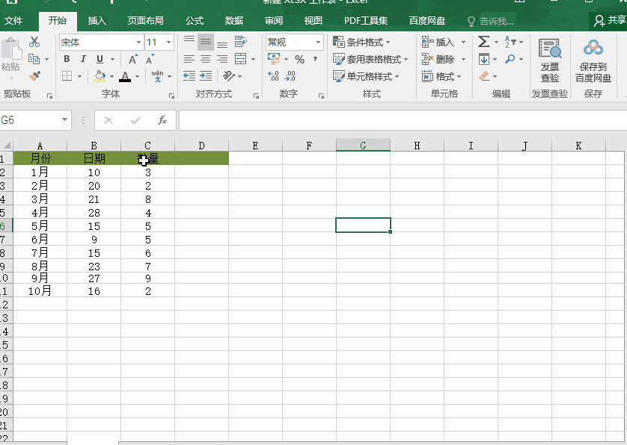Toggle center horizontal alignment

[206, 59]
